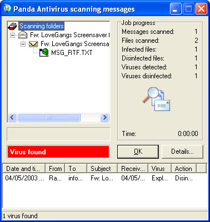
Task: Click the grey mailbox envelope icon
Action: [23, 35]
